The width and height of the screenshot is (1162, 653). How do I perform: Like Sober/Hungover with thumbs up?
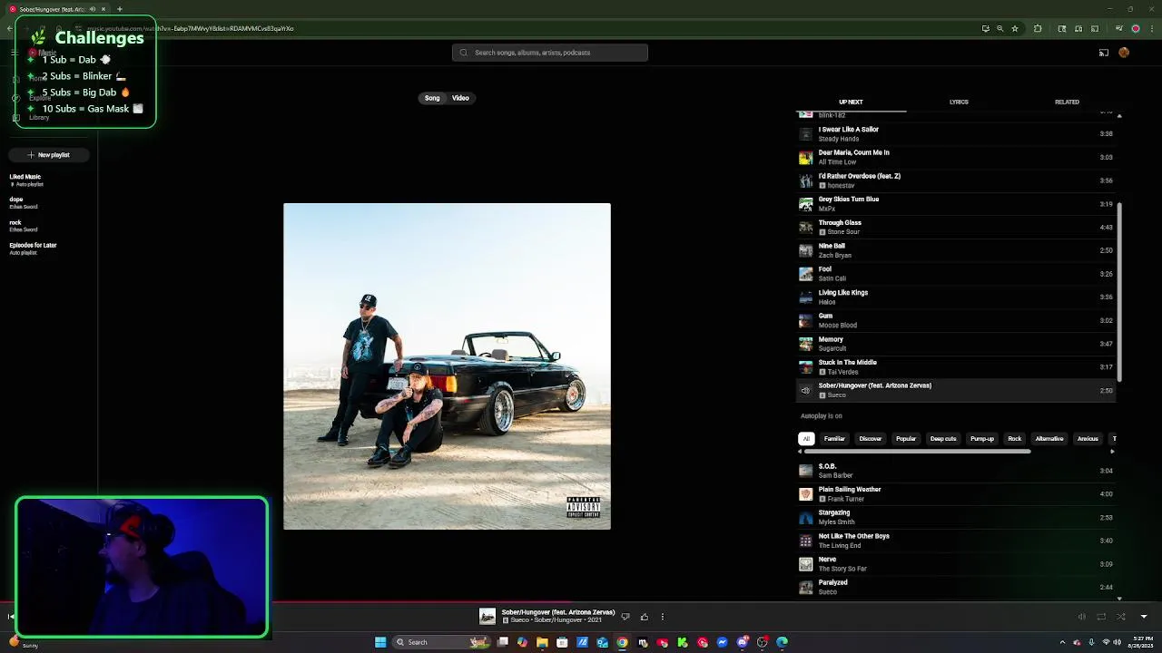(645, 617)
